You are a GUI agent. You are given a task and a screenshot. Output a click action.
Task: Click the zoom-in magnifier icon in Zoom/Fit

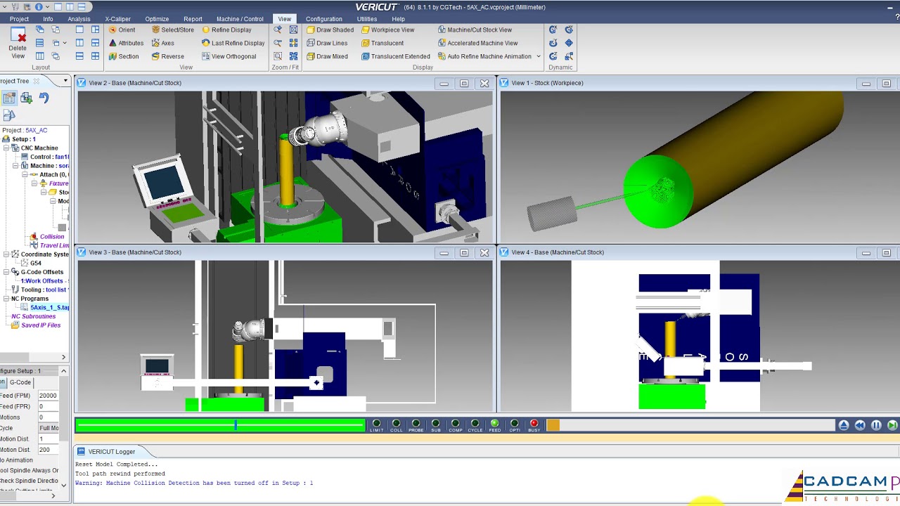click(x=278, y=30)
